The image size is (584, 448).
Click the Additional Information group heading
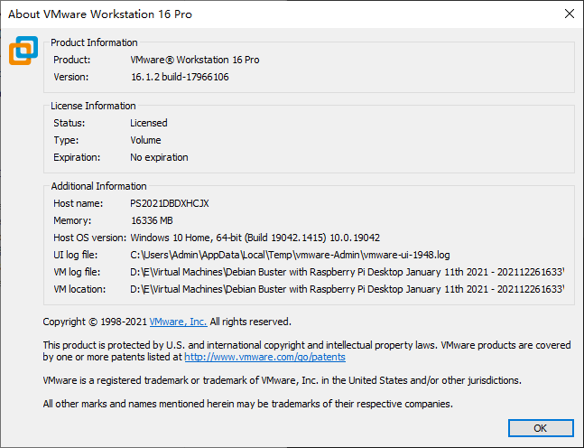point(98,186)
